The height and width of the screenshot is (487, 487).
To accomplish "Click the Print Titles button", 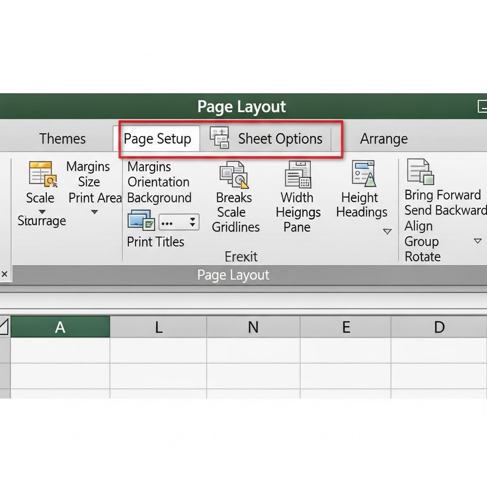I will pos(156,242).
